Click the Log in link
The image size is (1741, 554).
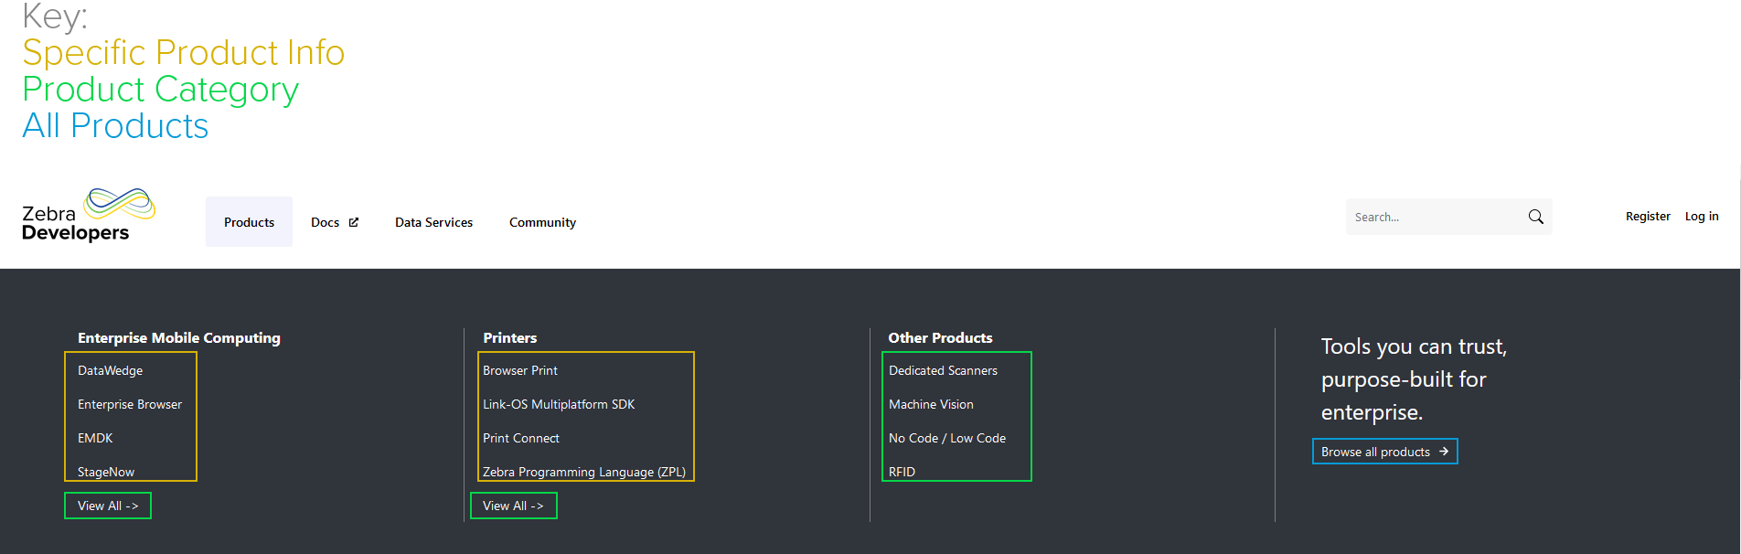(1702, 217)
